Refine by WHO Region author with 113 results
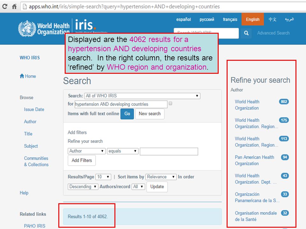This screenshot has width=306, height=229. pos(256,142)
